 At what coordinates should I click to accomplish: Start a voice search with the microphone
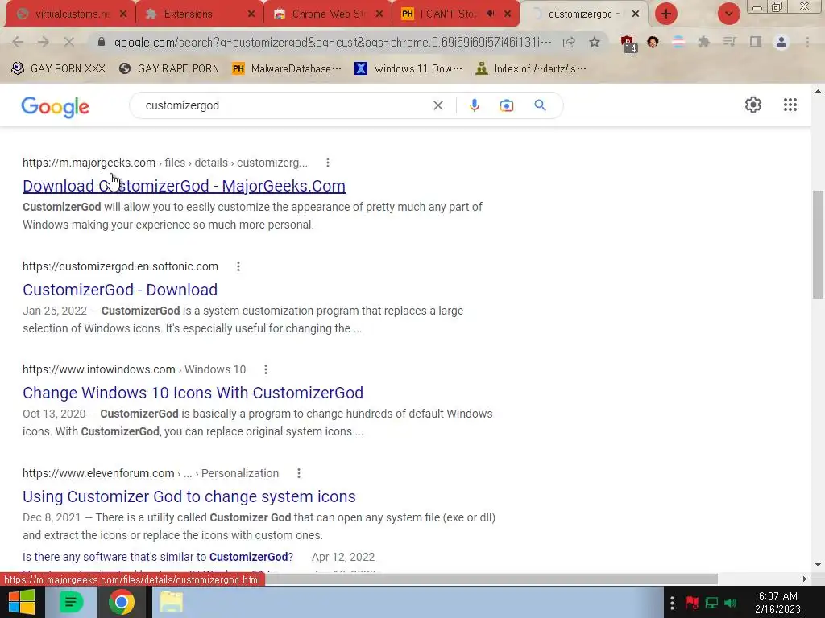(474, 105)
